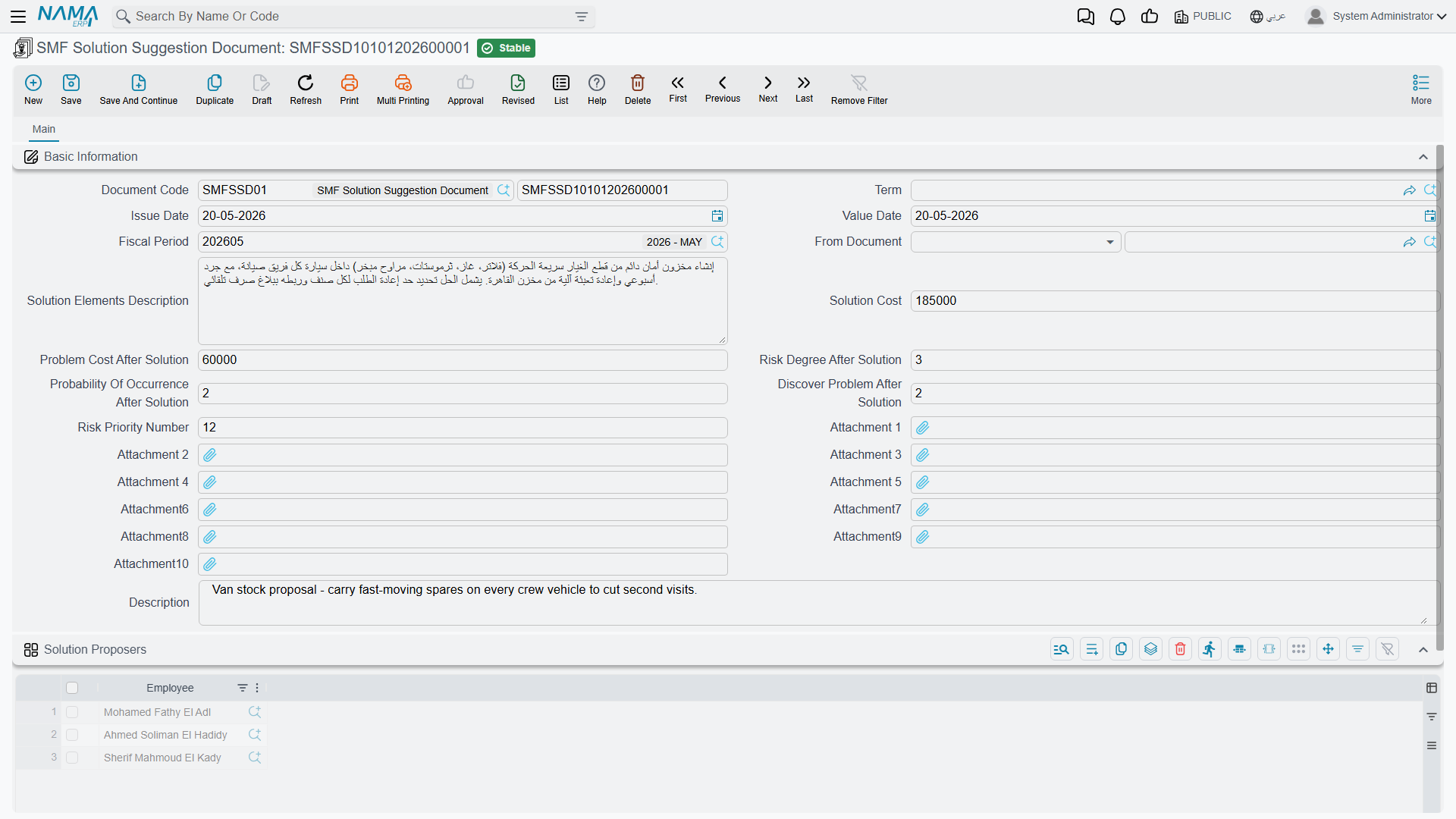Click search icon in Solution Proposers toolbar
This screenshot has height=819, width=1456.
click(x=1062, y=649)
